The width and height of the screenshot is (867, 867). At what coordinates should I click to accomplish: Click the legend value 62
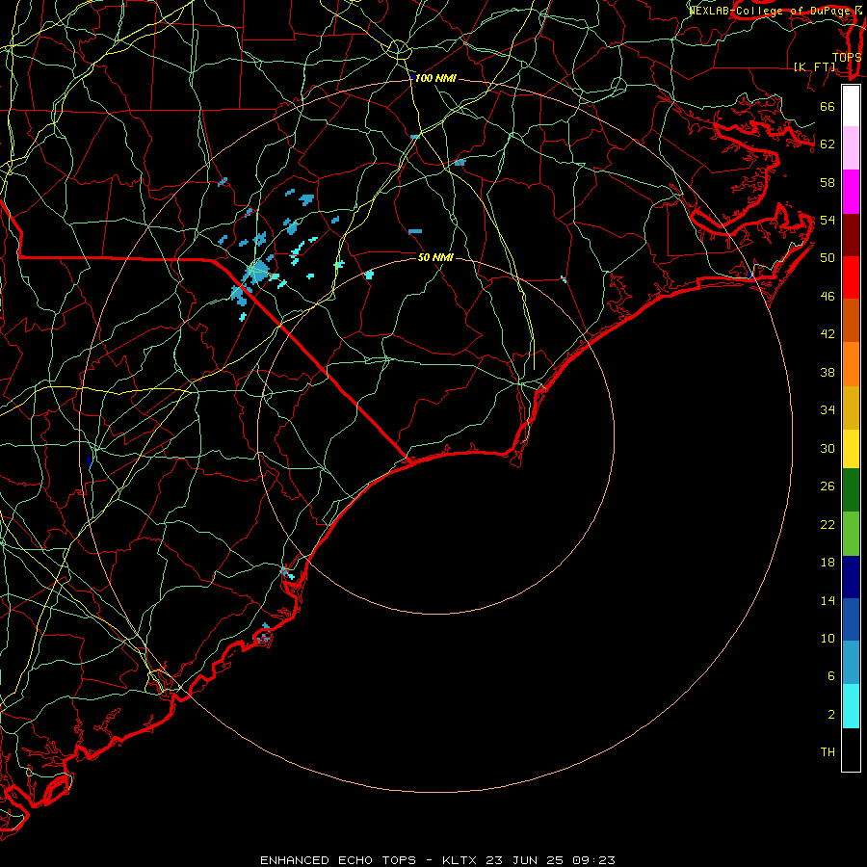click(828, 144)
